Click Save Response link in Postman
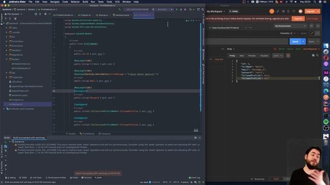 tap(311, 49)
